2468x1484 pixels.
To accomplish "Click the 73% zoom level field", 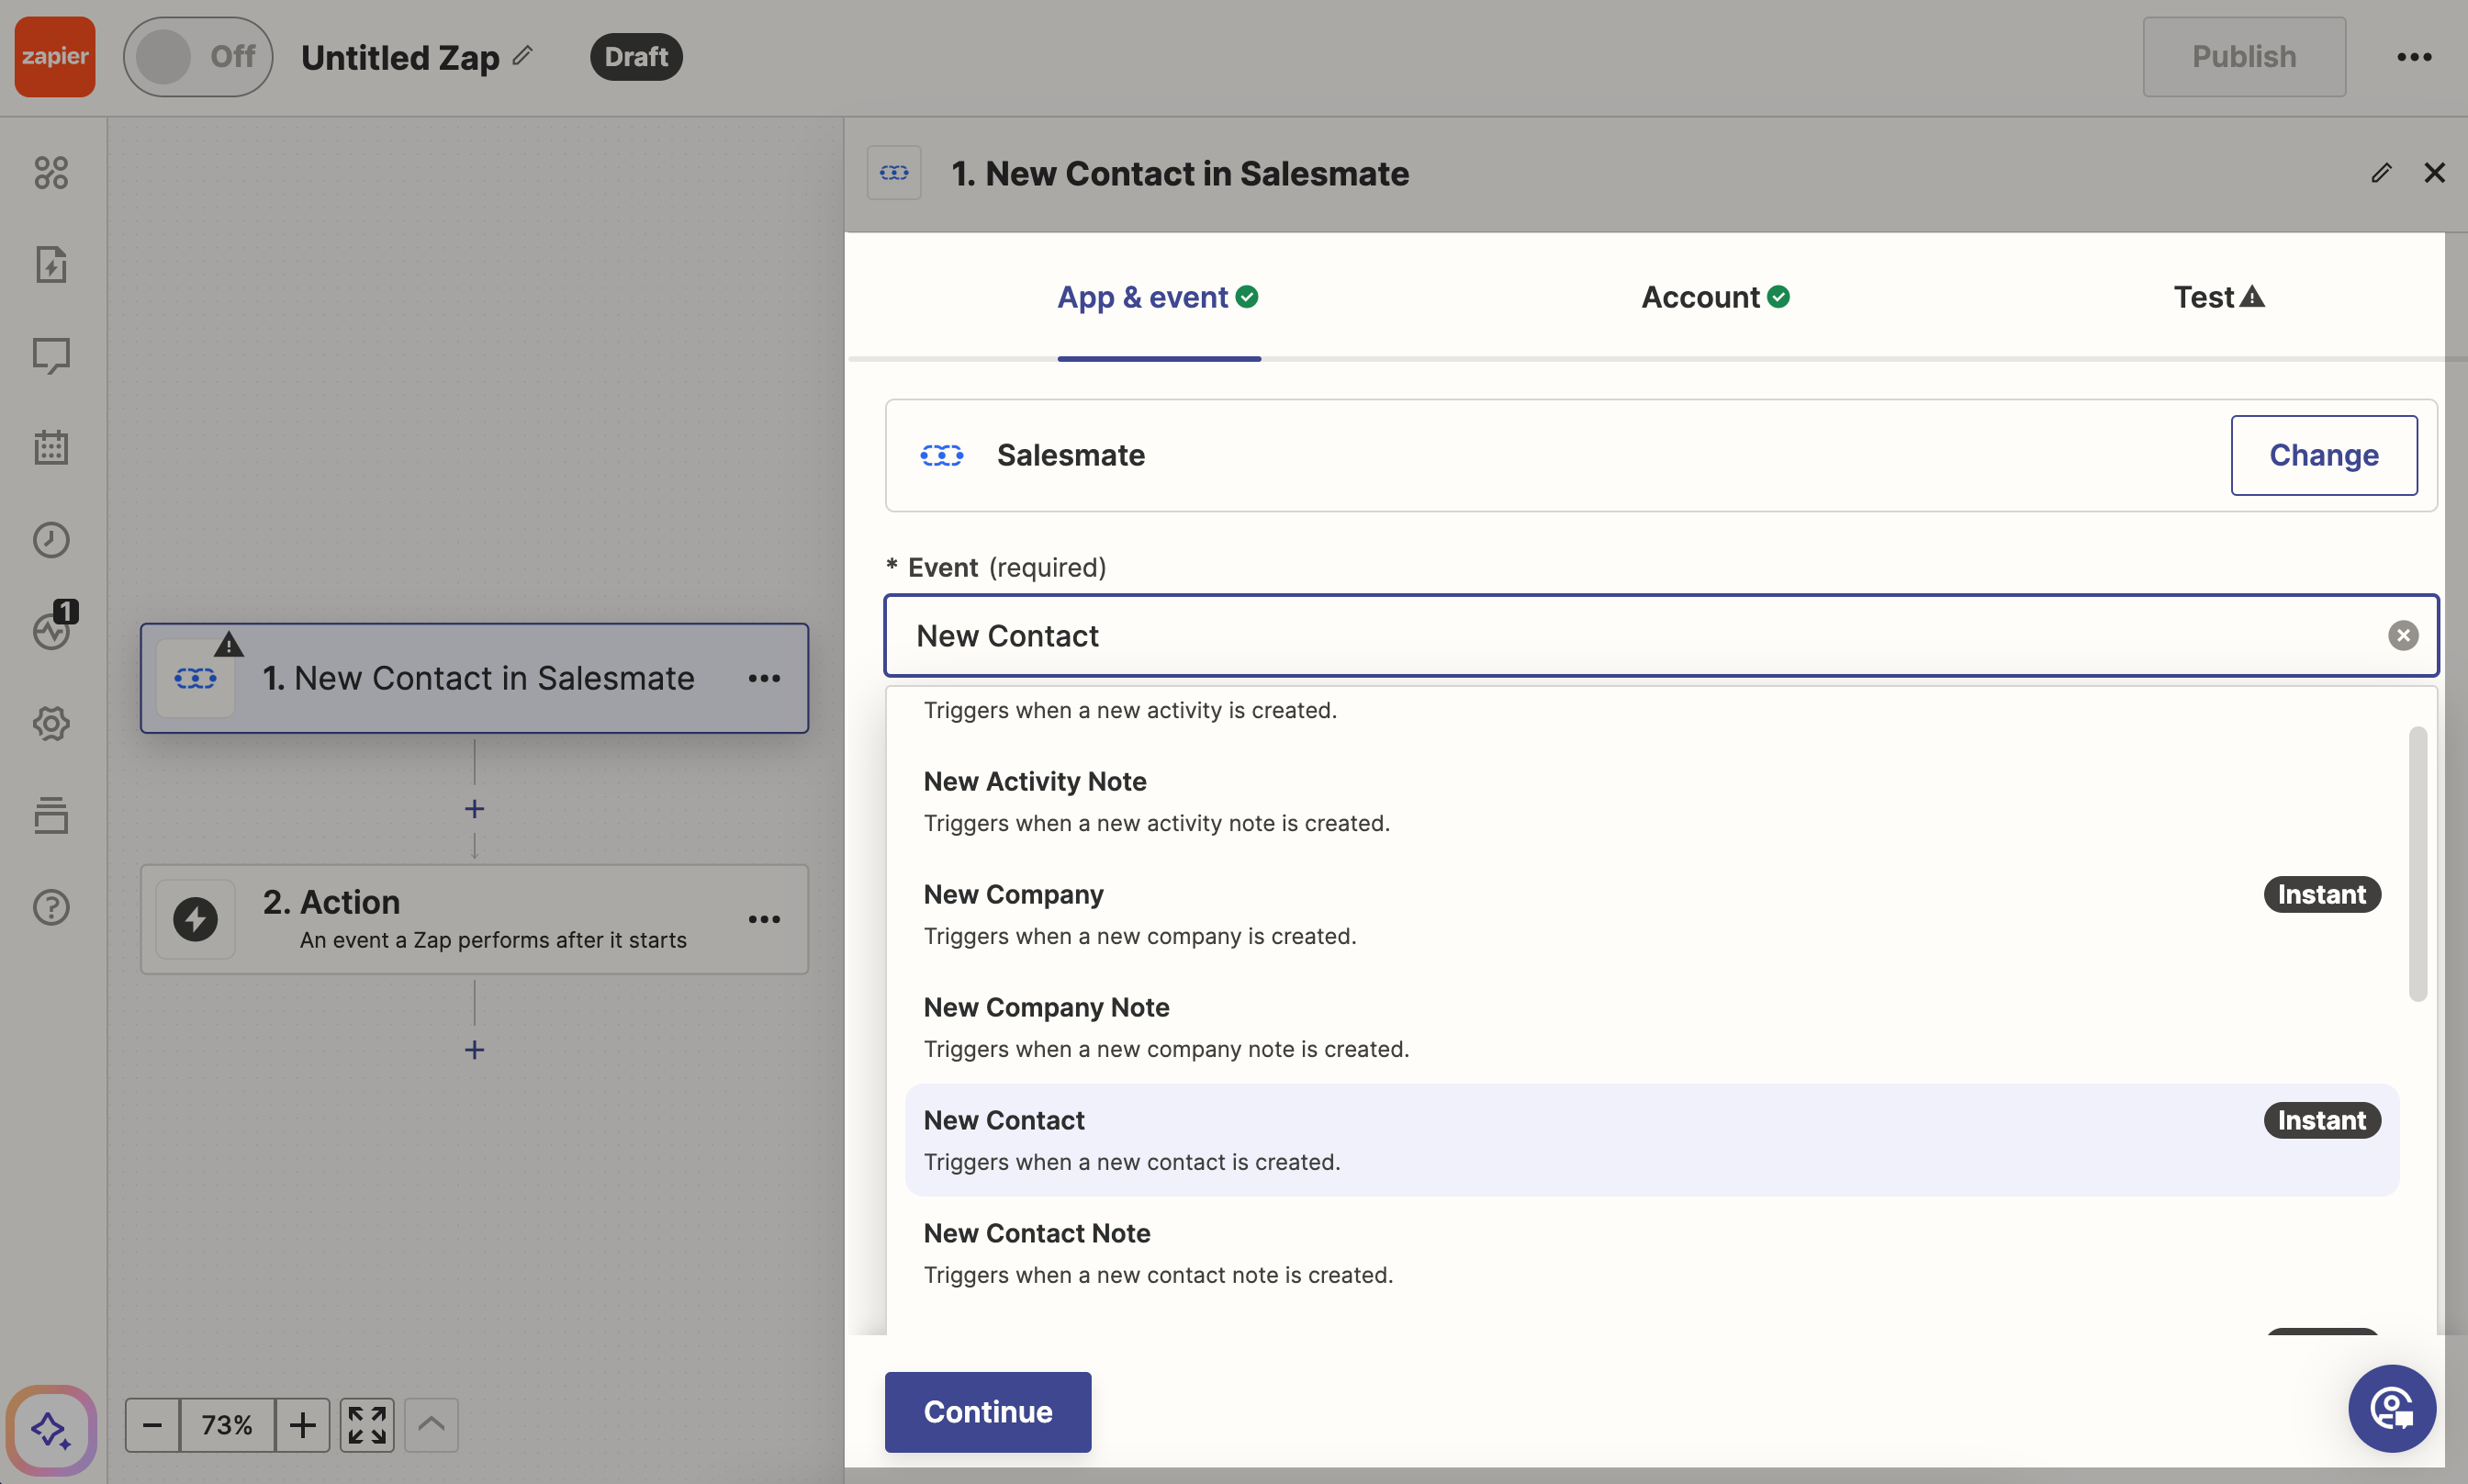I will click(x=227, y=1424).
